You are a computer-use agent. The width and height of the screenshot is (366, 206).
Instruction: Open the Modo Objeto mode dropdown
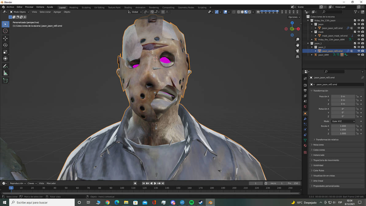[x=20, y=12]
